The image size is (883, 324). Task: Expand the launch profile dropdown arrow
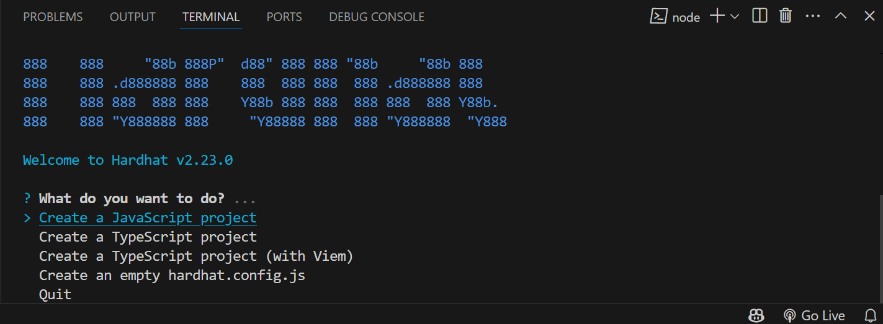735,17
